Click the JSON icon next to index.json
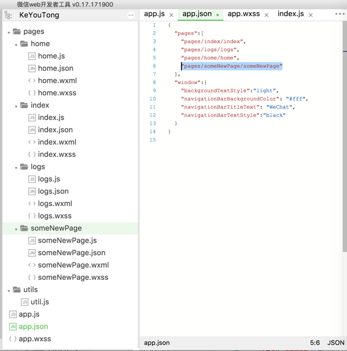 tap(32, 130)
